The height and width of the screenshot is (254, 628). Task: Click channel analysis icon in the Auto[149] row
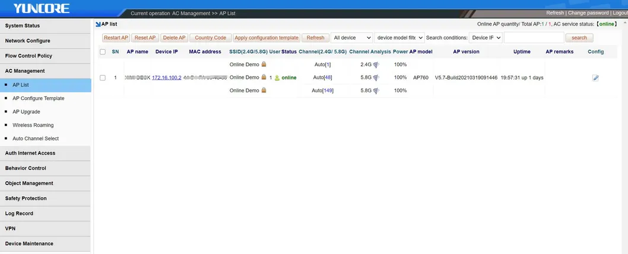click(x=376, y=91)
